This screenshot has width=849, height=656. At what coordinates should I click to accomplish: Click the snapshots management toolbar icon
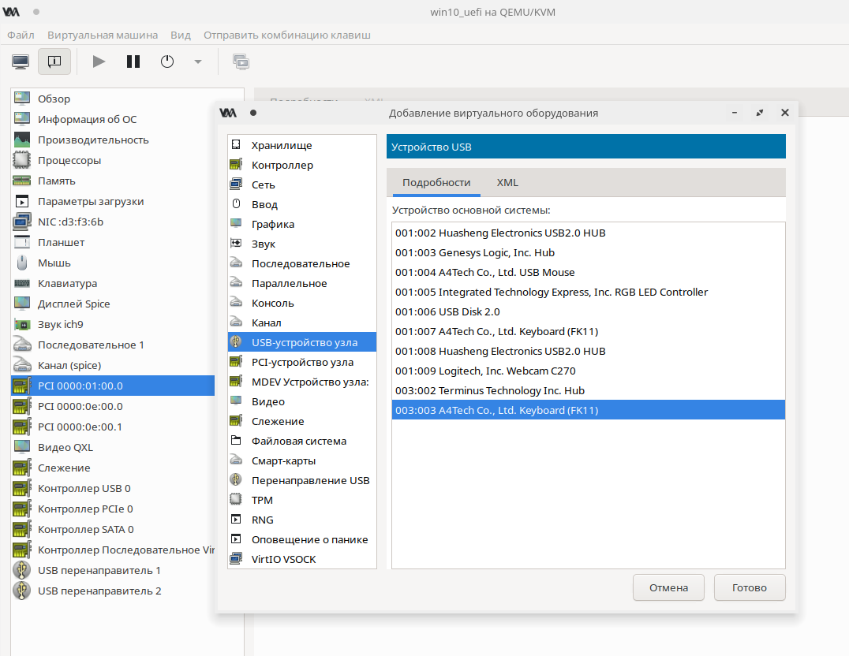pos(241,61)
